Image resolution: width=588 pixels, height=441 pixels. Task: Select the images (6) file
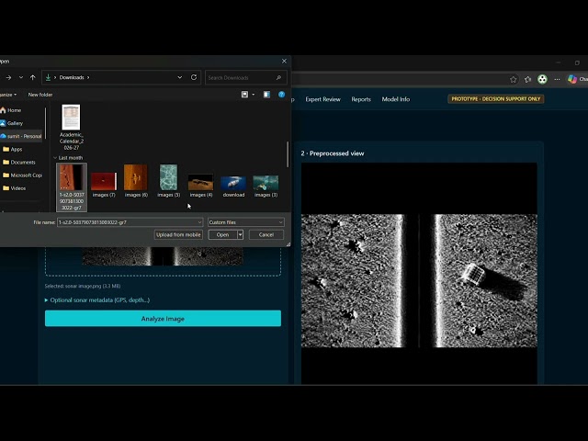pyautogui.click(x=136, y=181)
